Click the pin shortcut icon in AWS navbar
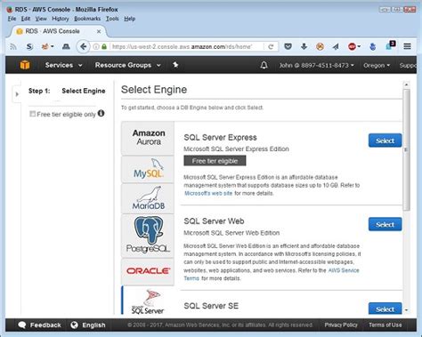Image resolution: width=422 pixels, height=337 pixels. tap(175, 65)
